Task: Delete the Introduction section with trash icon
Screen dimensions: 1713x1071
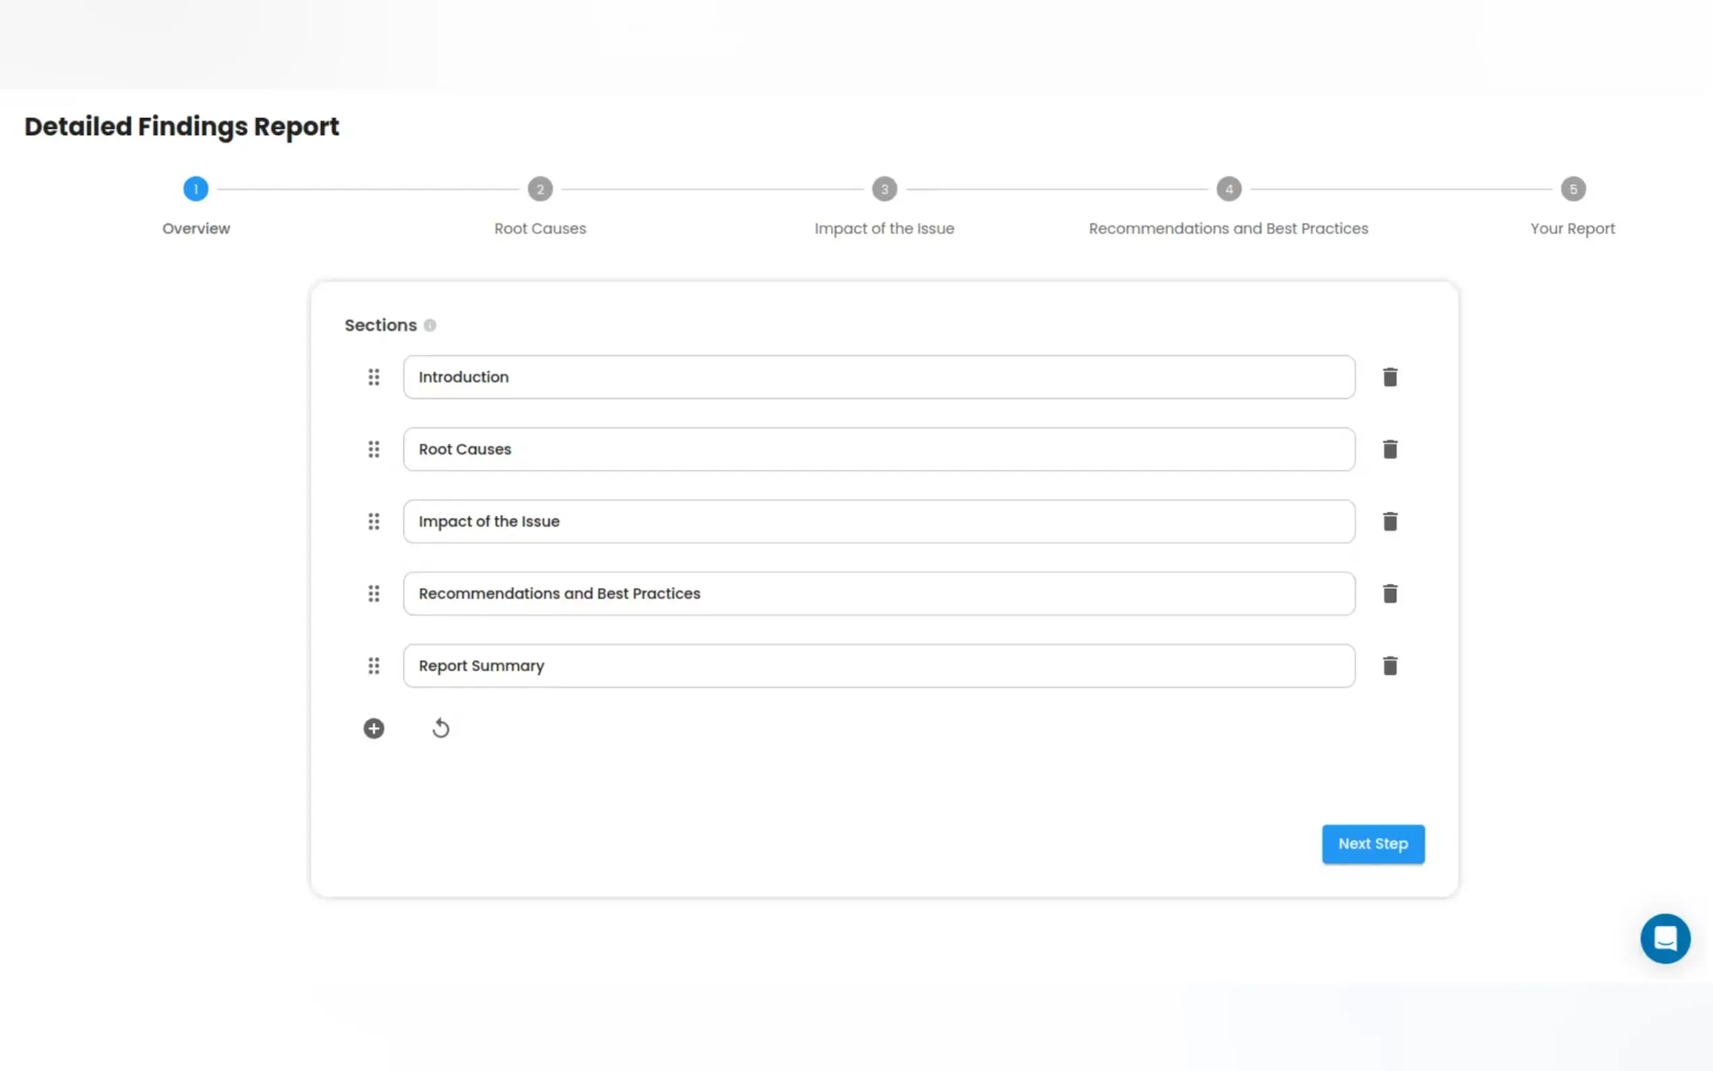Action: [x=1389, y=377]
